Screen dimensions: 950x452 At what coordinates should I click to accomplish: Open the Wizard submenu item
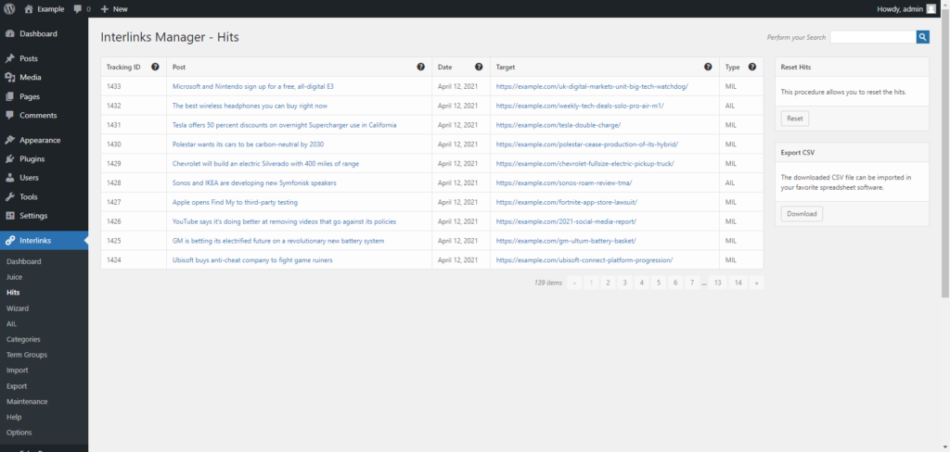coord(17,308)
